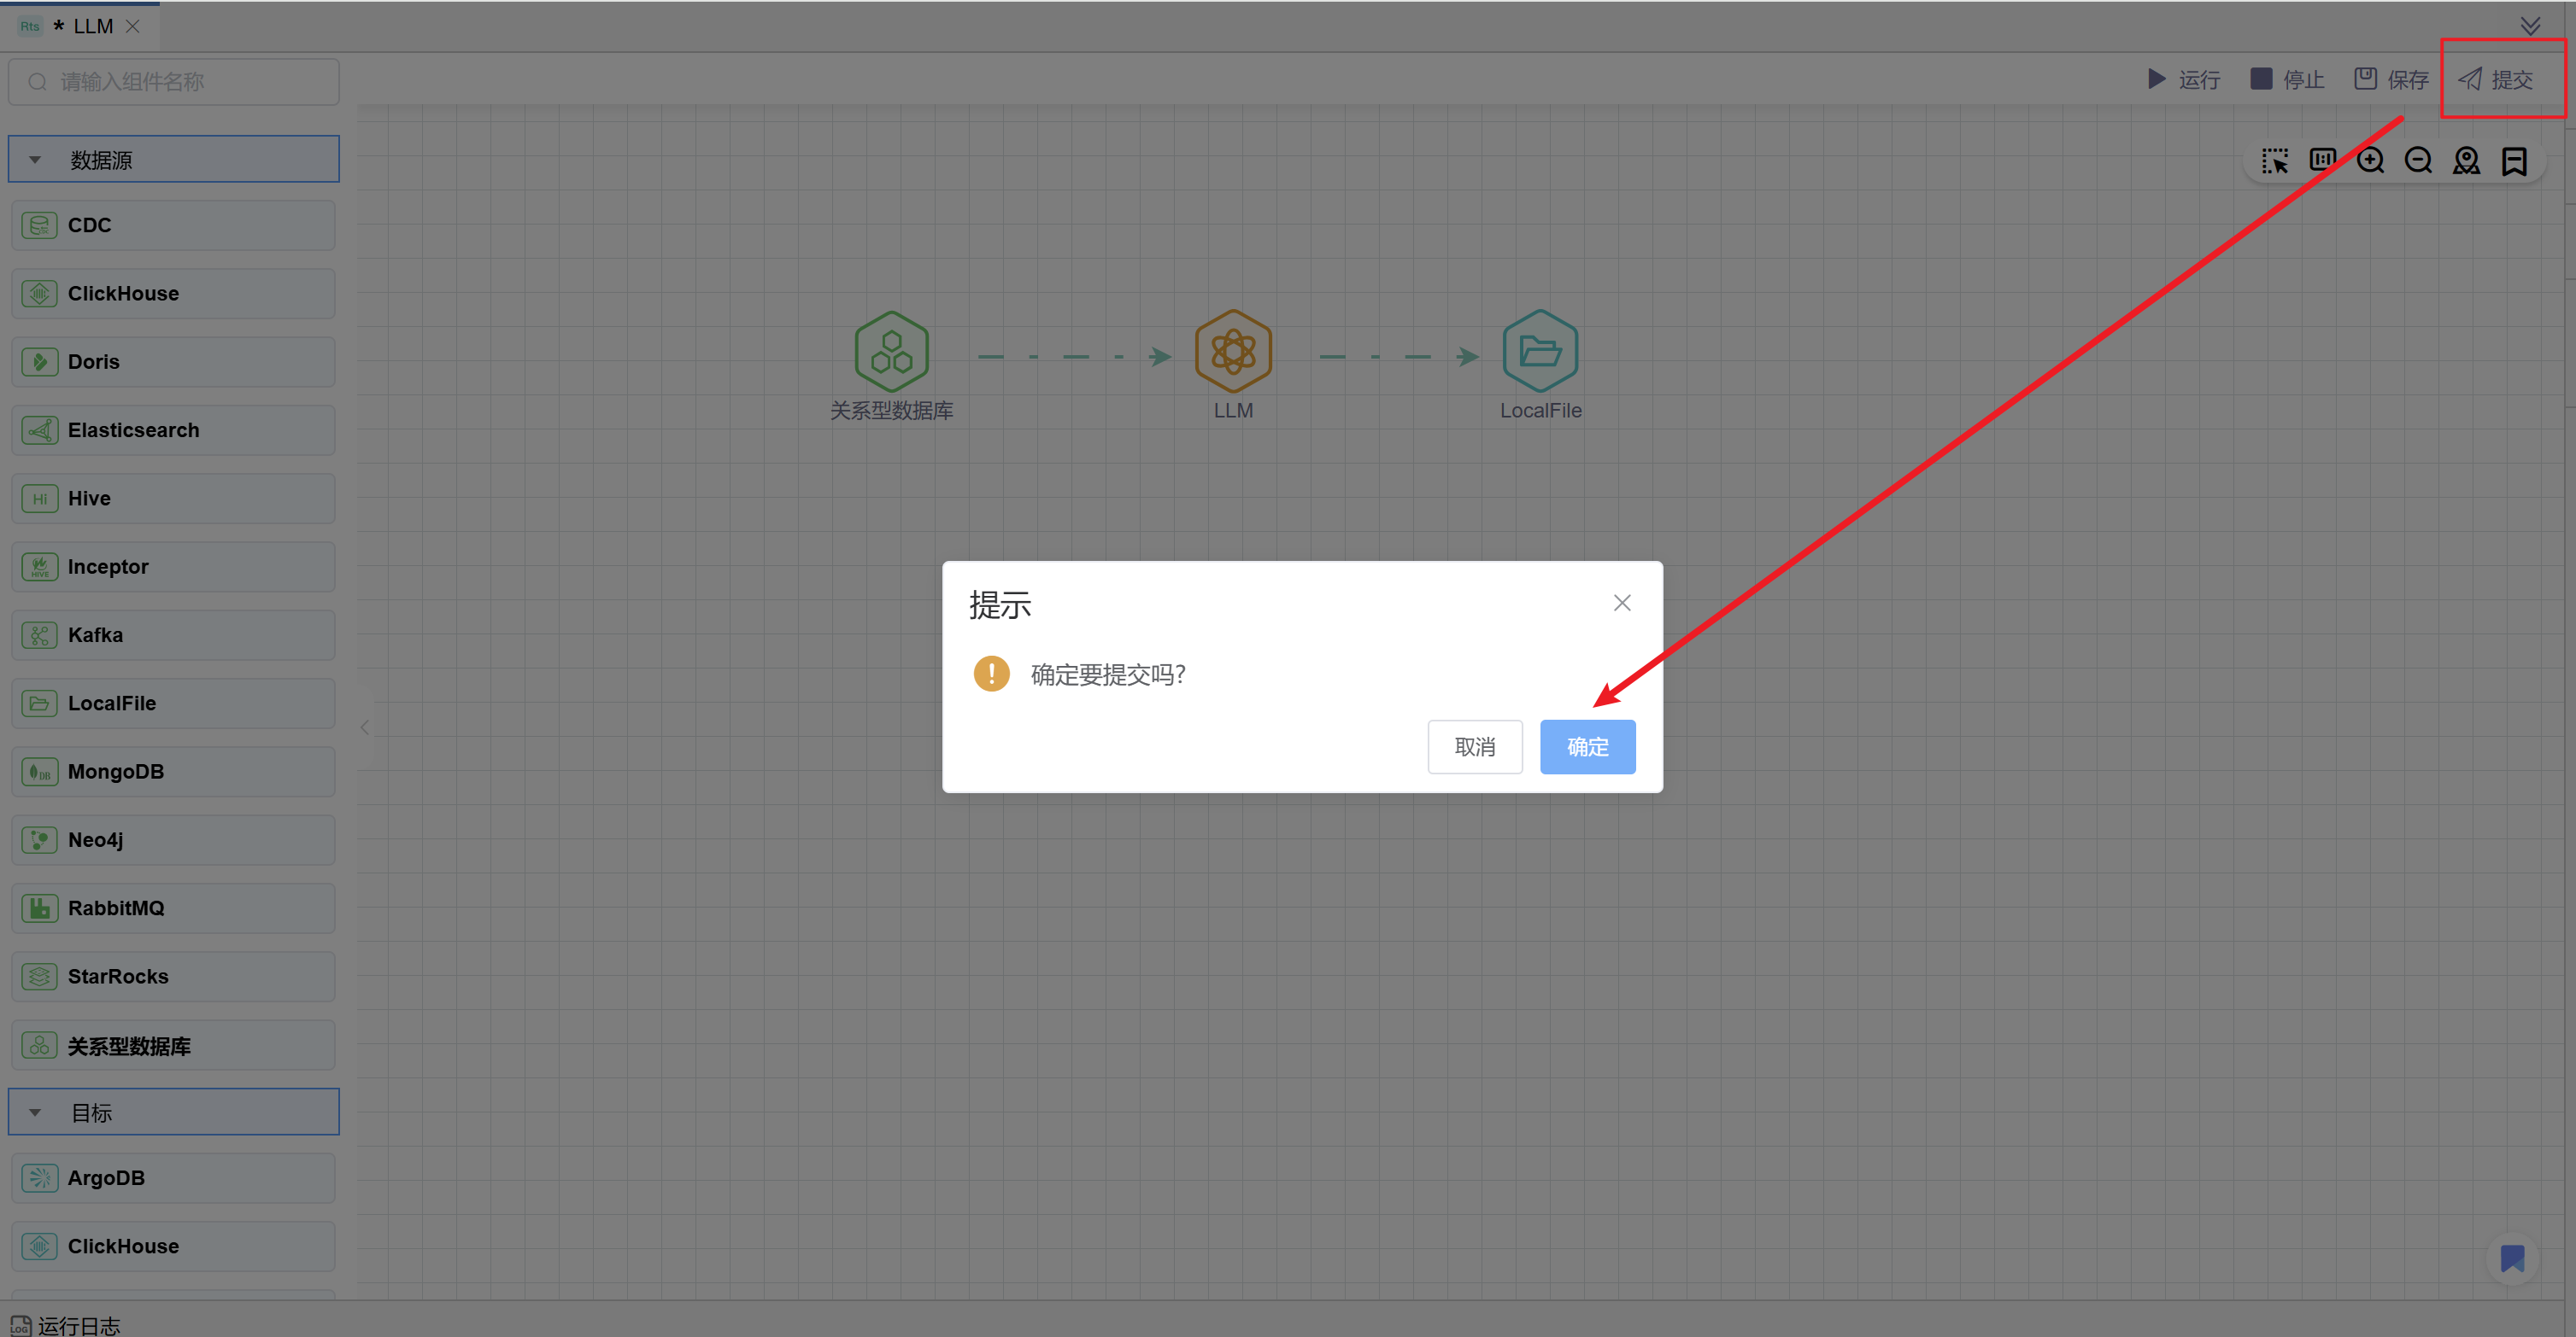This screenshot has width=2576, height=1337.
Task: Select the Neo4j data source component
Action: [174, 839]
